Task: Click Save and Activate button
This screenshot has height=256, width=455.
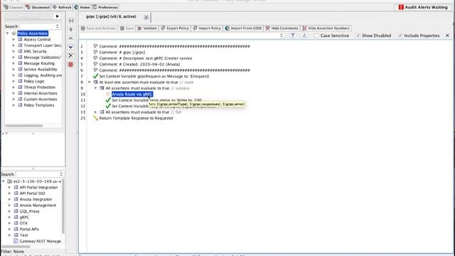Action: click(x=98, y=28)
